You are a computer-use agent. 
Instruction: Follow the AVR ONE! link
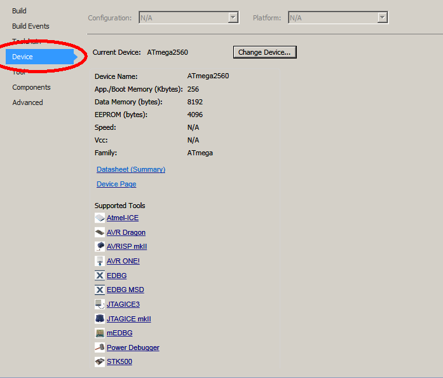point(123,261)
